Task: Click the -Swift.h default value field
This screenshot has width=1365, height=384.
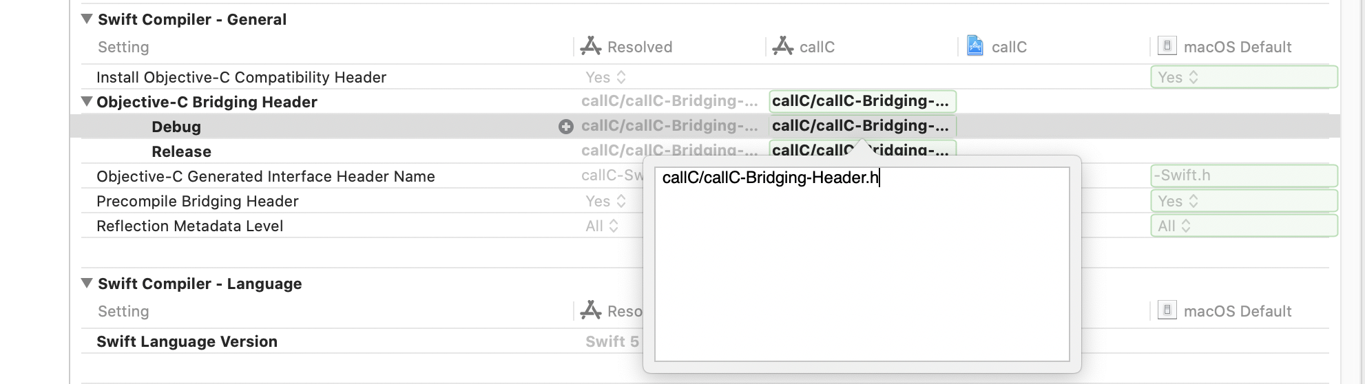Action: click(x=1244, y=175)
